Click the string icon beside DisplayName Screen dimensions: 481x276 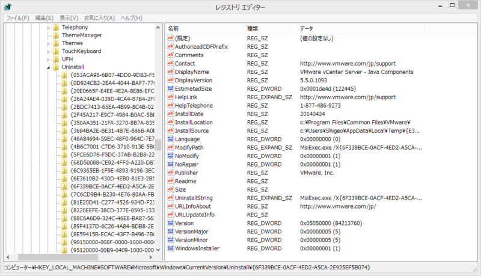(171, 72)
